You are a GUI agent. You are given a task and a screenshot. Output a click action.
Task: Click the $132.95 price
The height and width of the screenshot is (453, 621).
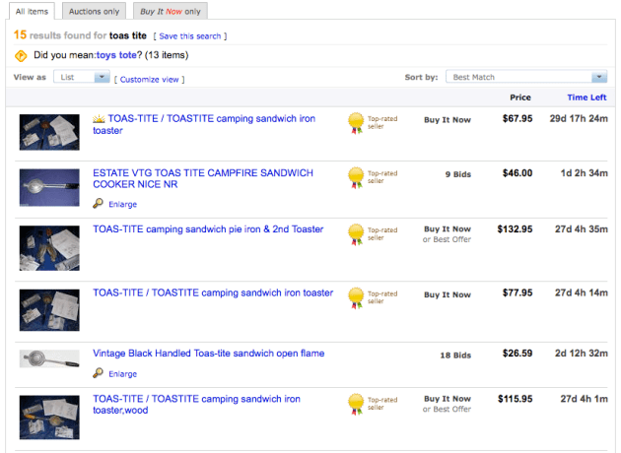click(x=515, y=229)
